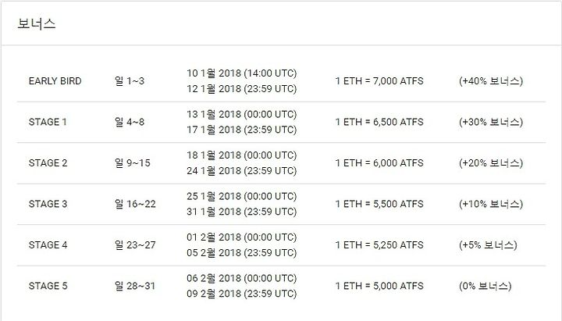
Task: Click the STAGE 3 label
Action: pyautogui.click(x=48, y=204)
